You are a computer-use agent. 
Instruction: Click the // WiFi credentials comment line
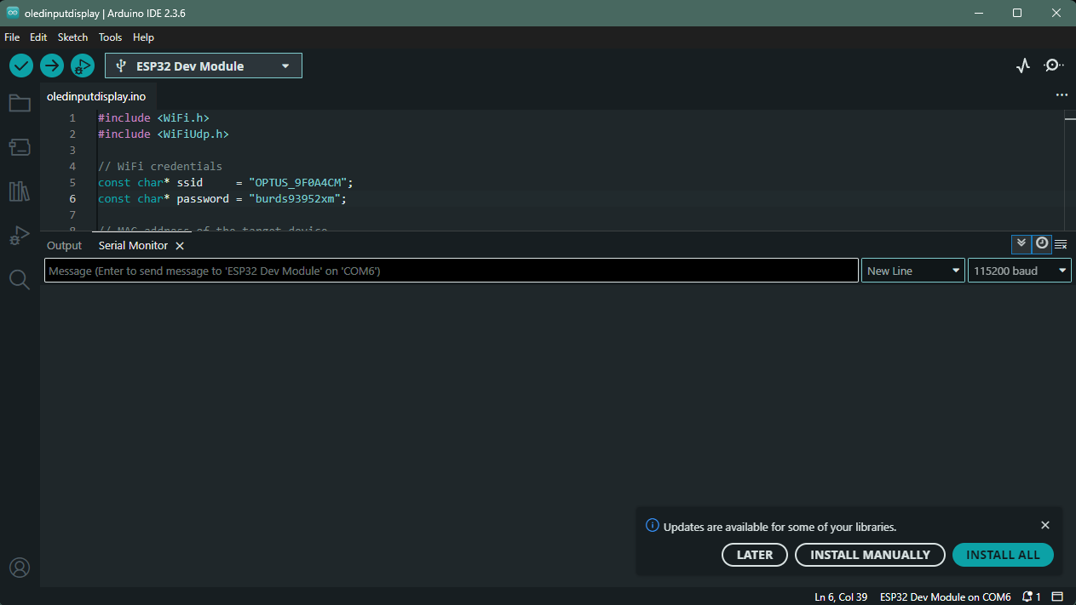(x=160, y=167)
